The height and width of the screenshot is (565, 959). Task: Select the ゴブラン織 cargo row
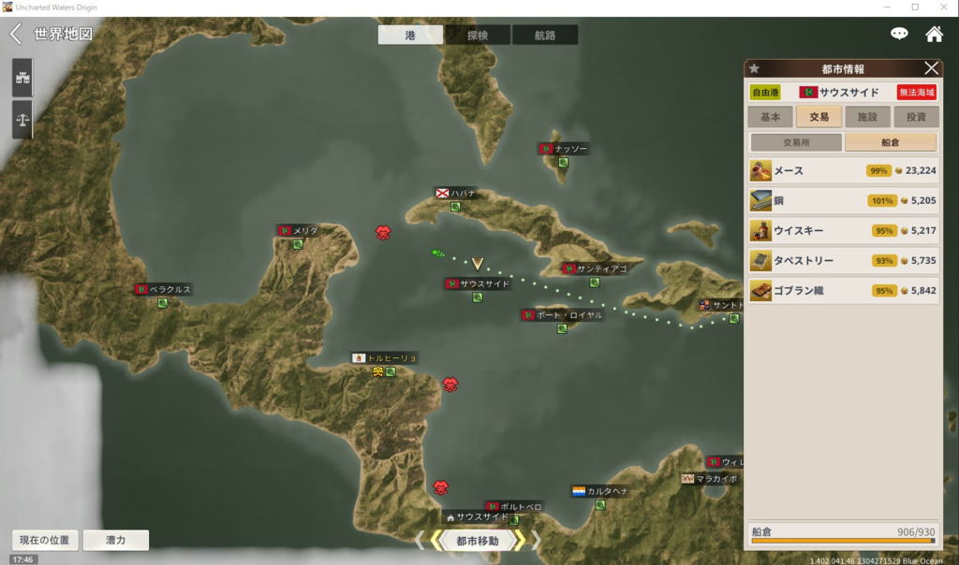click(843, 290)
